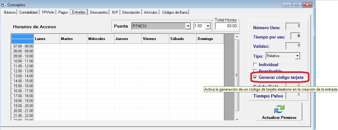The height and width of the screenshot is (130, 338).
Task: Click the 15:00 - 16:00 row header
Action: click(x=23, y=86)
